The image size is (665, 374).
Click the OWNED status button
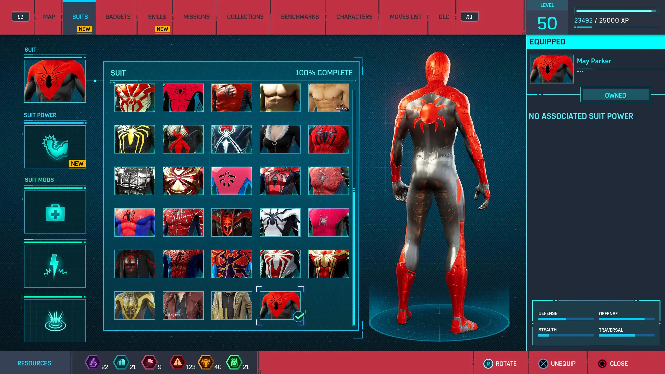(x=615, y=95)
